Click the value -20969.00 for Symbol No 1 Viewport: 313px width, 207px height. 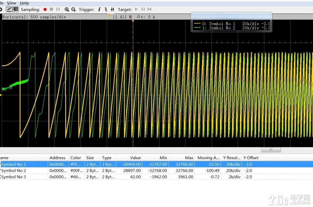point(131,164)
